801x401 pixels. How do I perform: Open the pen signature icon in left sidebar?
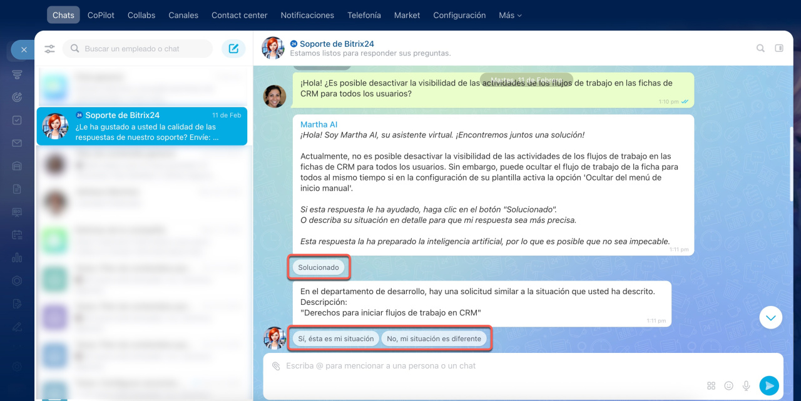tap(17, 327)
